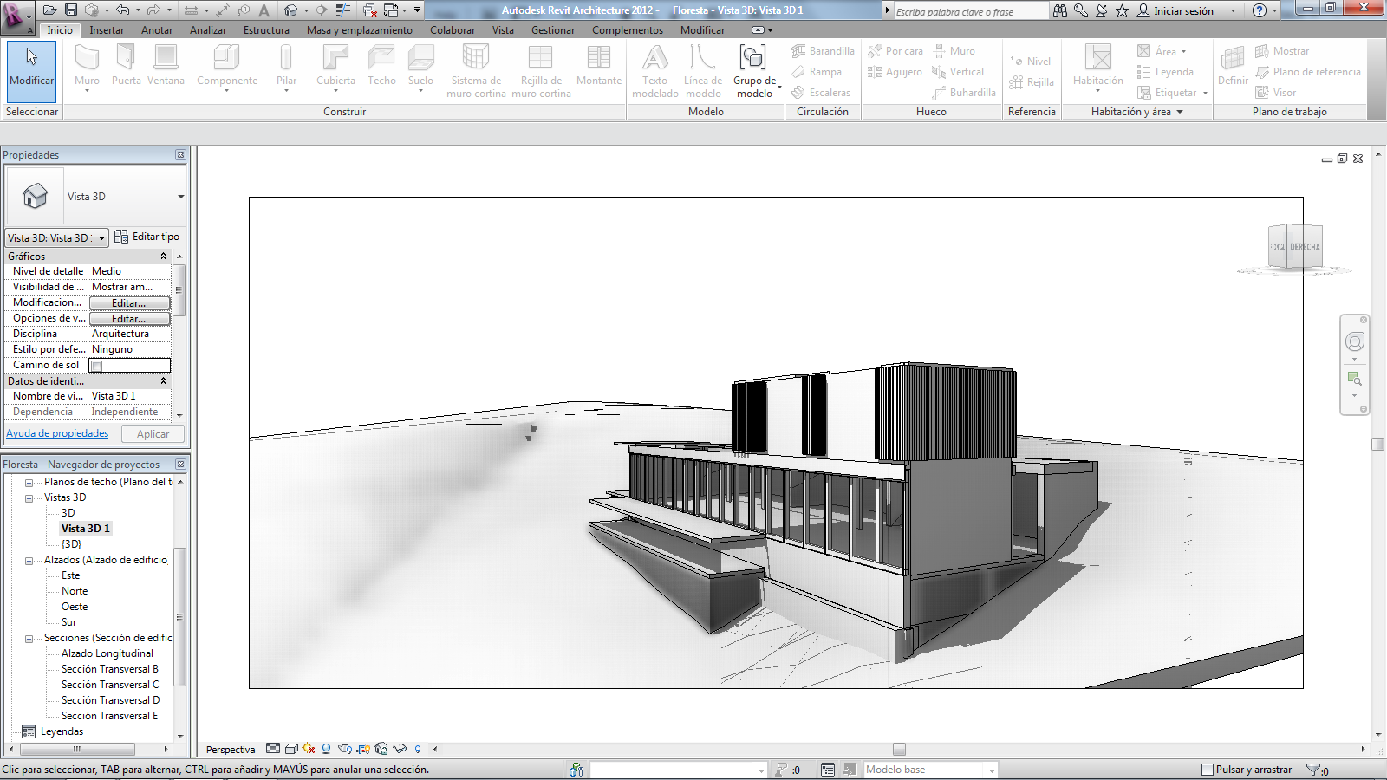Open the Gestionar menu tab
The image size is (1387, 780).
click(552, 29)
